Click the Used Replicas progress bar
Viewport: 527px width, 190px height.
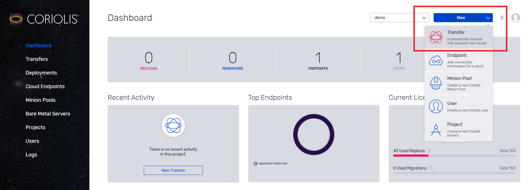click(454, 156)
